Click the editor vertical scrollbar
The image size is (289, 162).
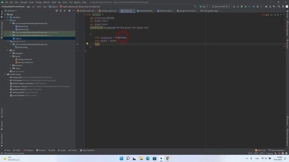[x=285, y=81]
